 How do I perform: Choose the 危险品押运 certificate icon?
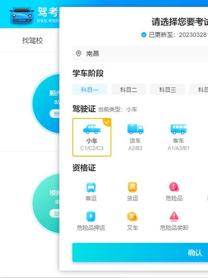[91, 217]
